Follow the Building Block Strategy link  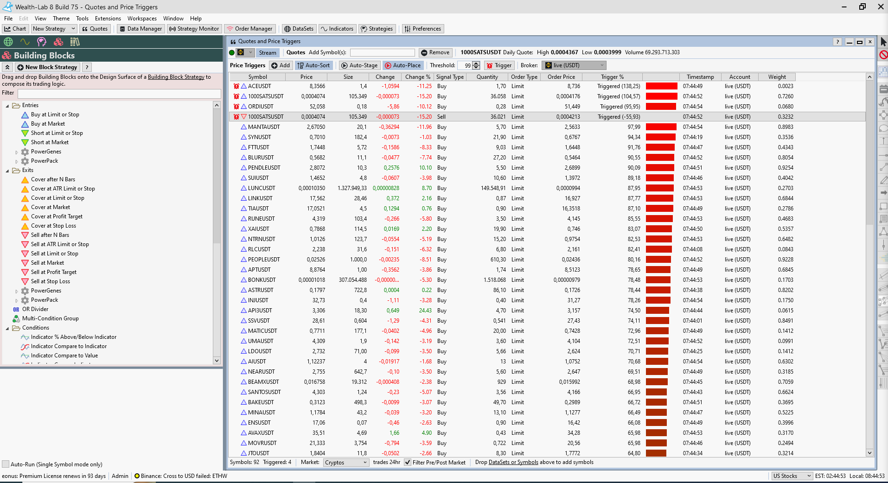click(176, 77)
